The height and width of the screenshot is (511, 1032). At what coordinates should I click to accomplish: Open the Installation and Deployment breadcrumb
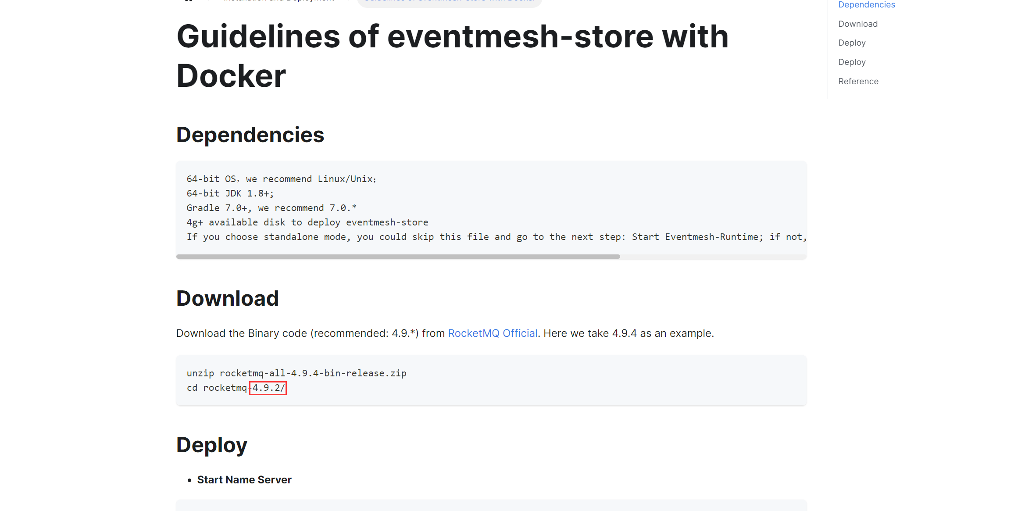tap(279, 0)
